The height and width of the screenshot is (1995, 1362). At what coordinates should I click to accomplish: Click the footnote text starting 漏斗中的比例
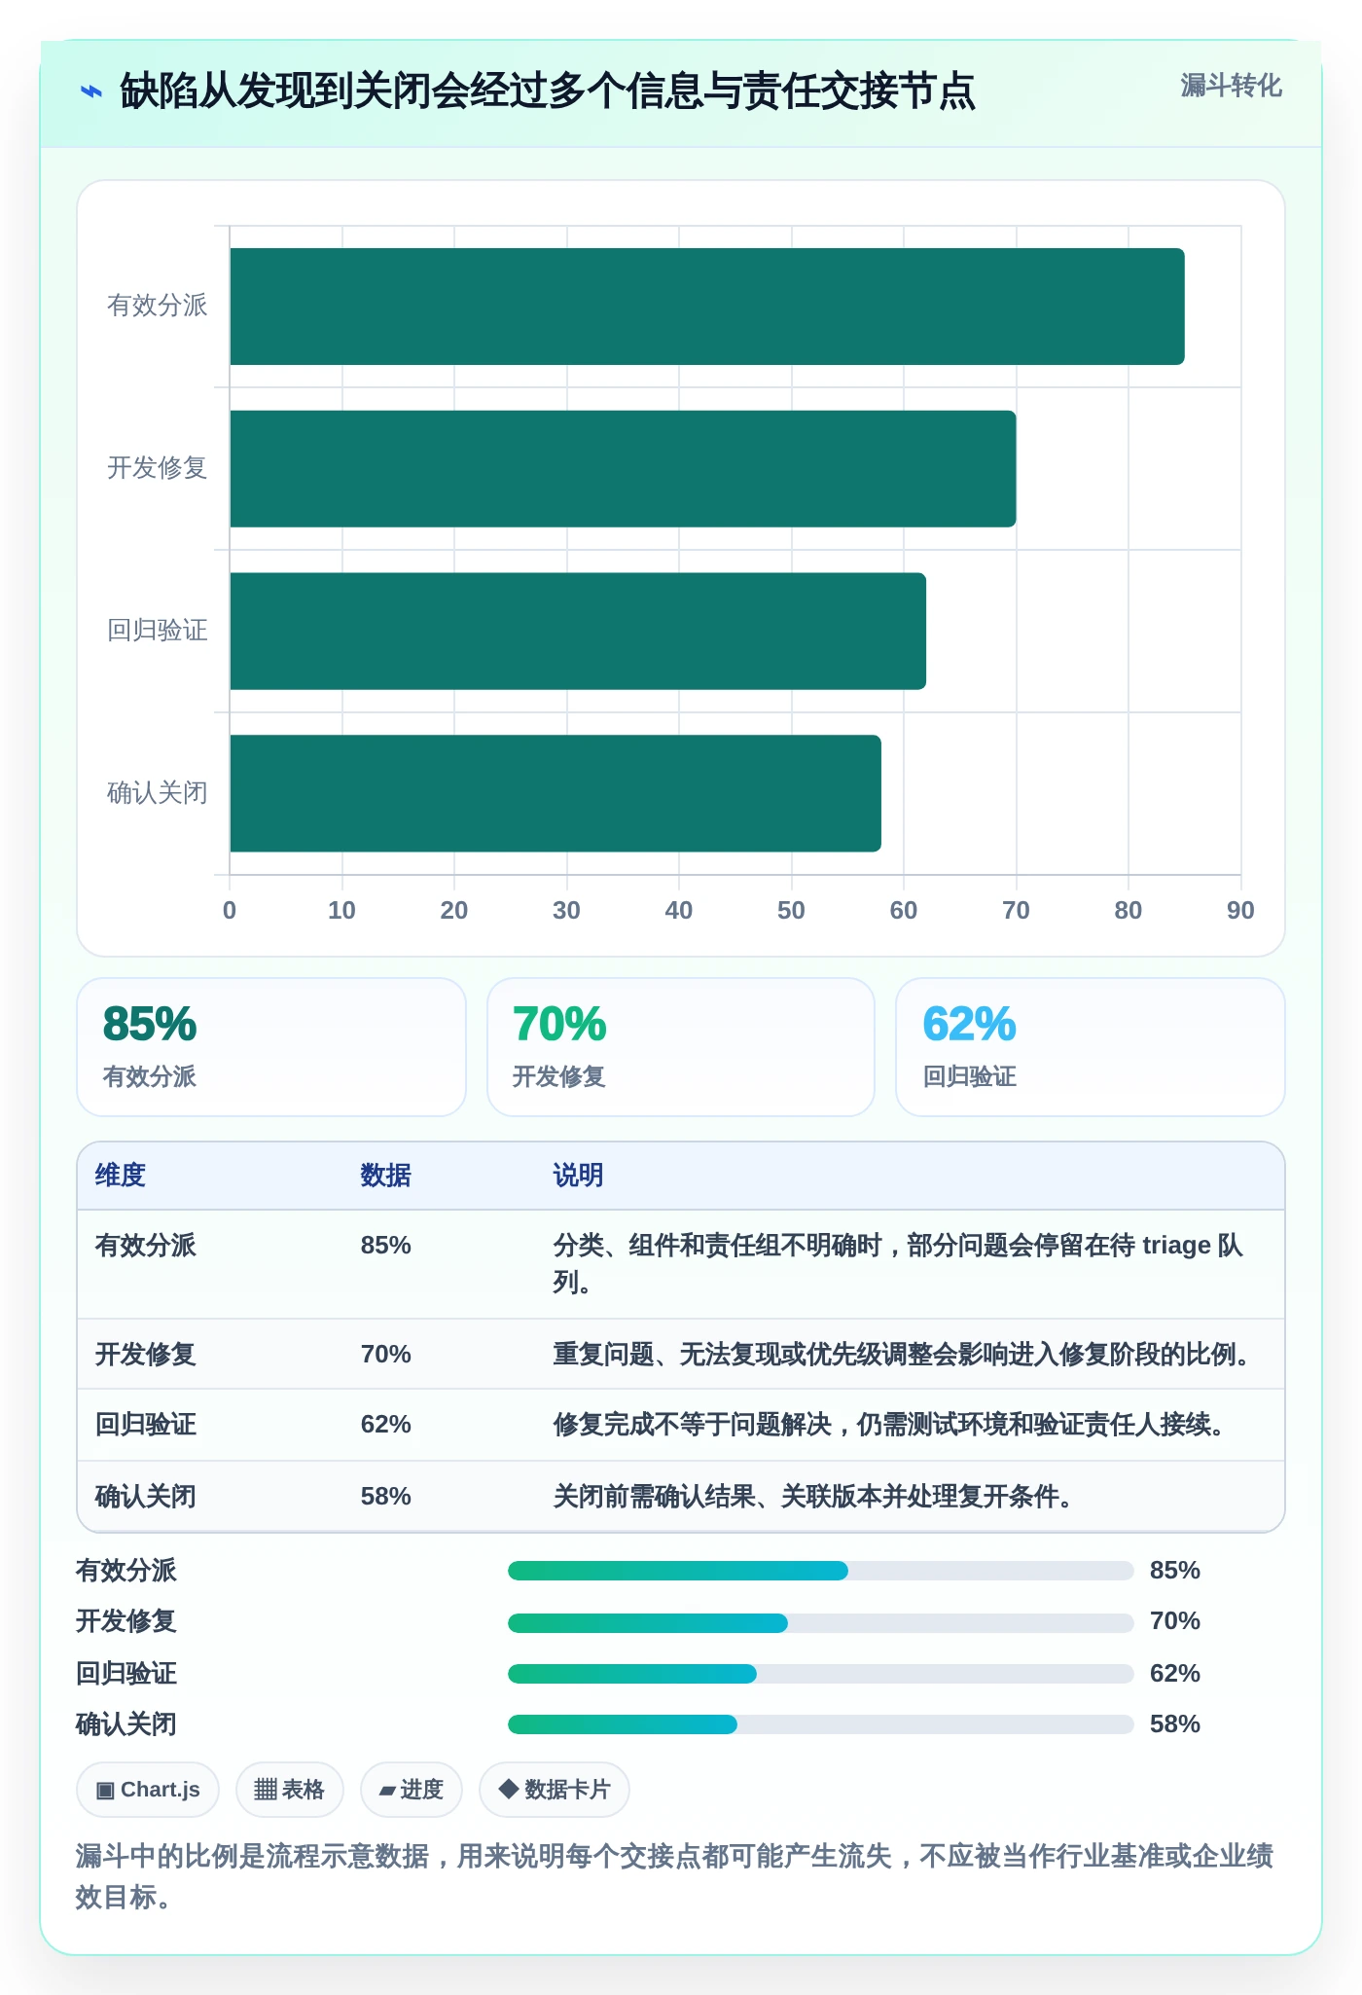[675, 1875]
